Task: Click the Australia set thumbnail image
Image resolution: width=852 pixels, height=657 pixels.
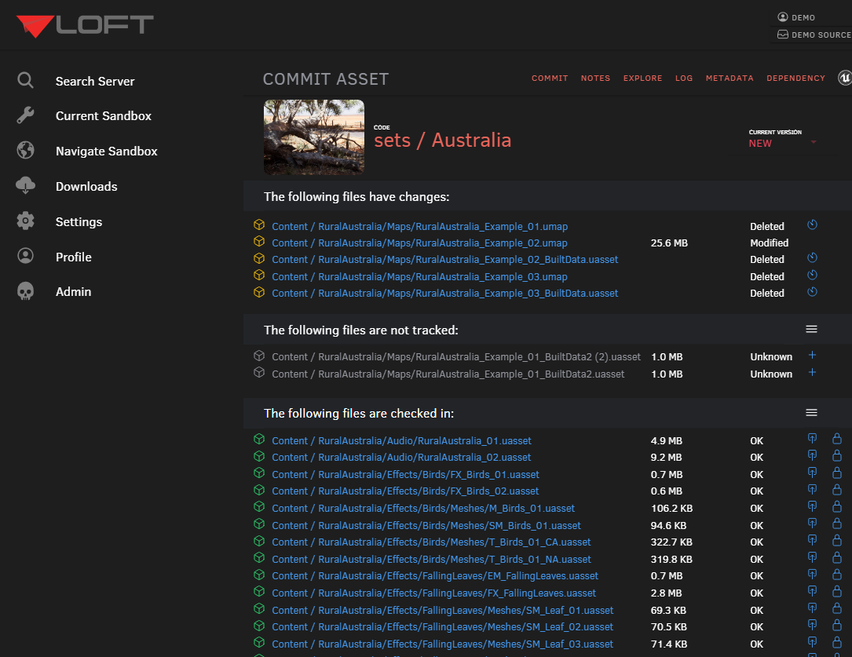Action: click(313, 137)
